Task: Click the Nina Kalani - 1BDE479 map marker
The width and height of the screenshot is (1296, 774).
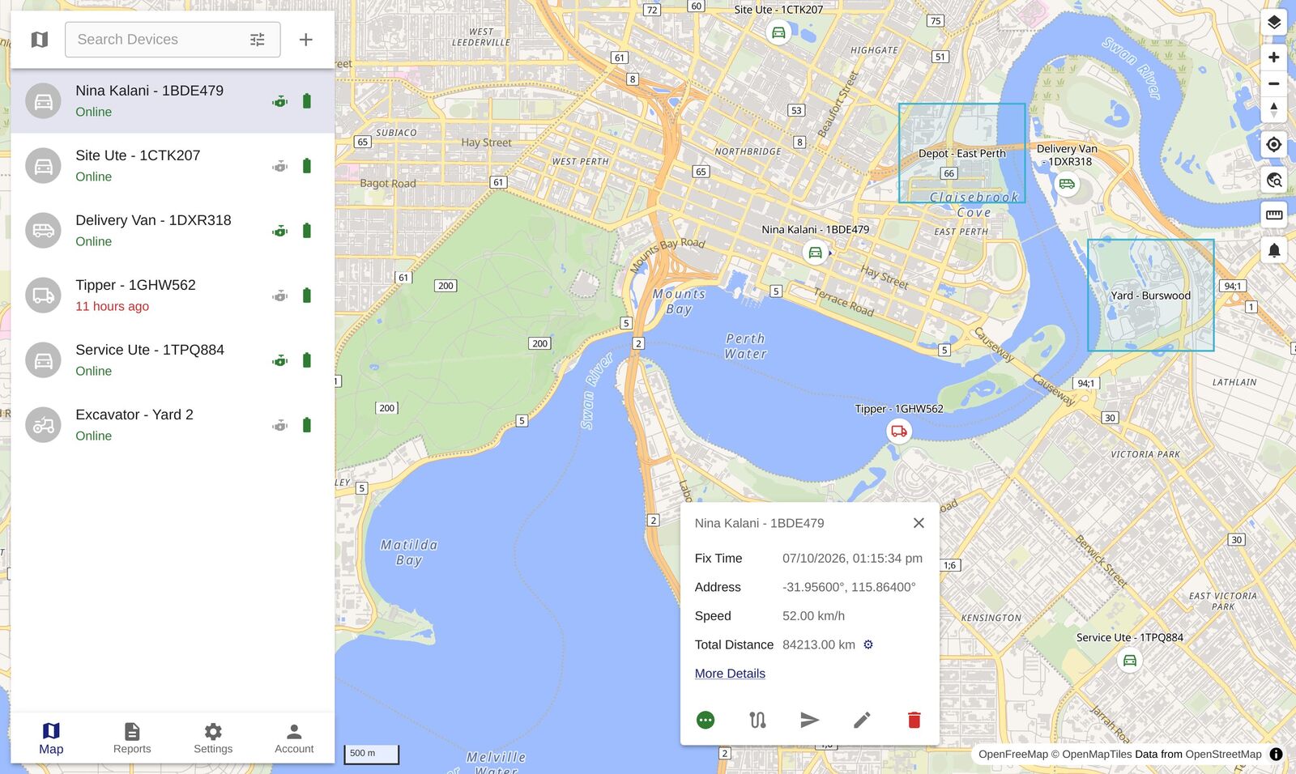Action: click(x=816, y=253)
